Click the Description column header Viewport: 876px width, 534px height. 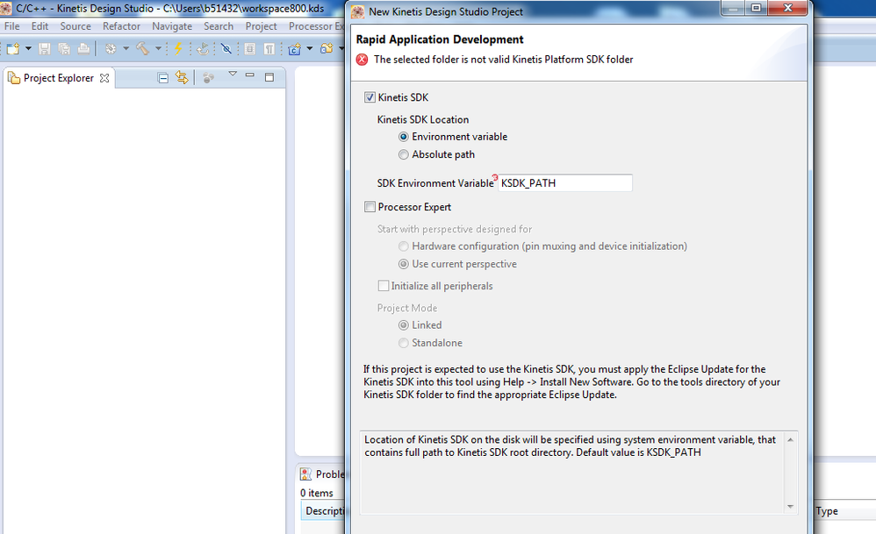324,510
